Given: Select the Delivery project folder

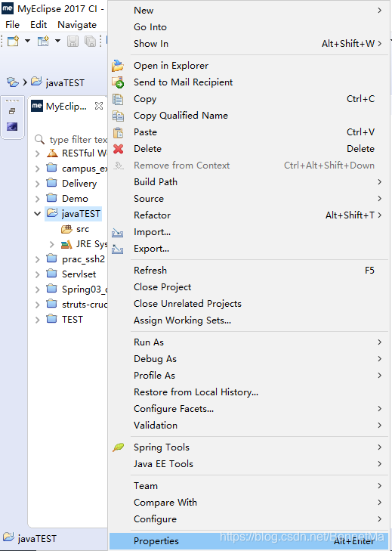Looking at the screenshot, I should tap(72, 184).
